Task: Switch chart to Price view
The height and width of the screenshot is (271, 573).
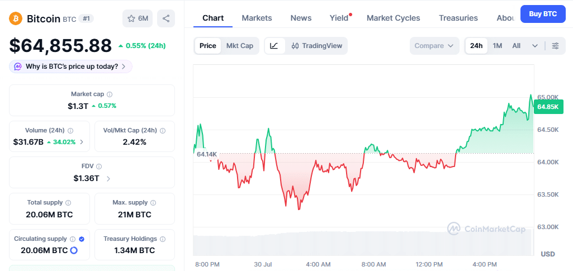Action: click(x=207, y=46)
